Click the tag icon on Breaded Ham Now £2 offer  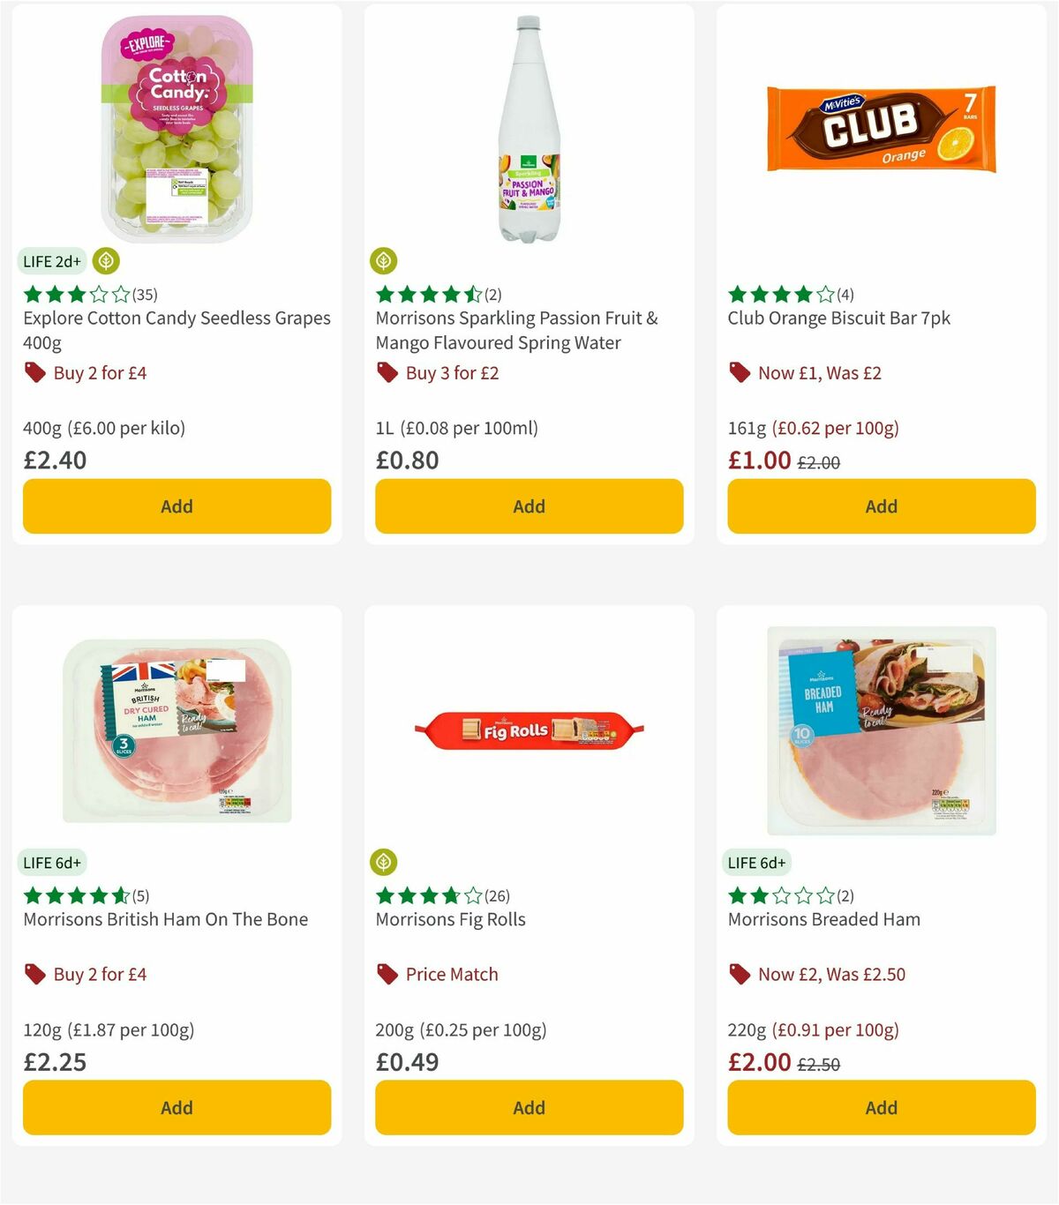[740, 974]
